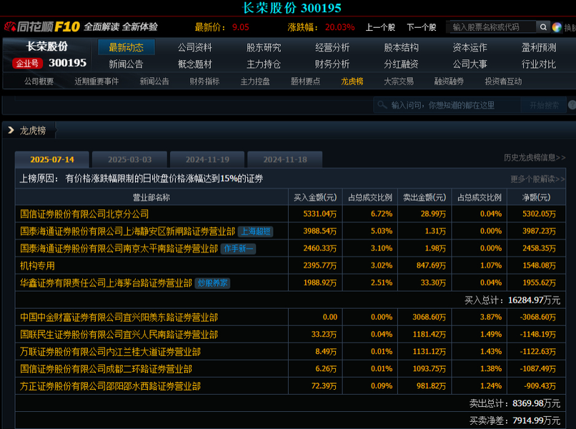The width and height of the screenshot is (576, 429).
Task: Click the 同花顺 F10 logo
Action: pos(42,26)
